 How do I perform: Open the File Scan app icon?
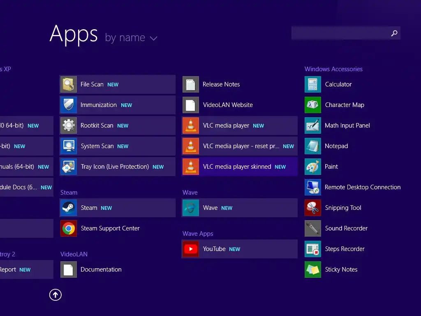(x=69, y=84)
